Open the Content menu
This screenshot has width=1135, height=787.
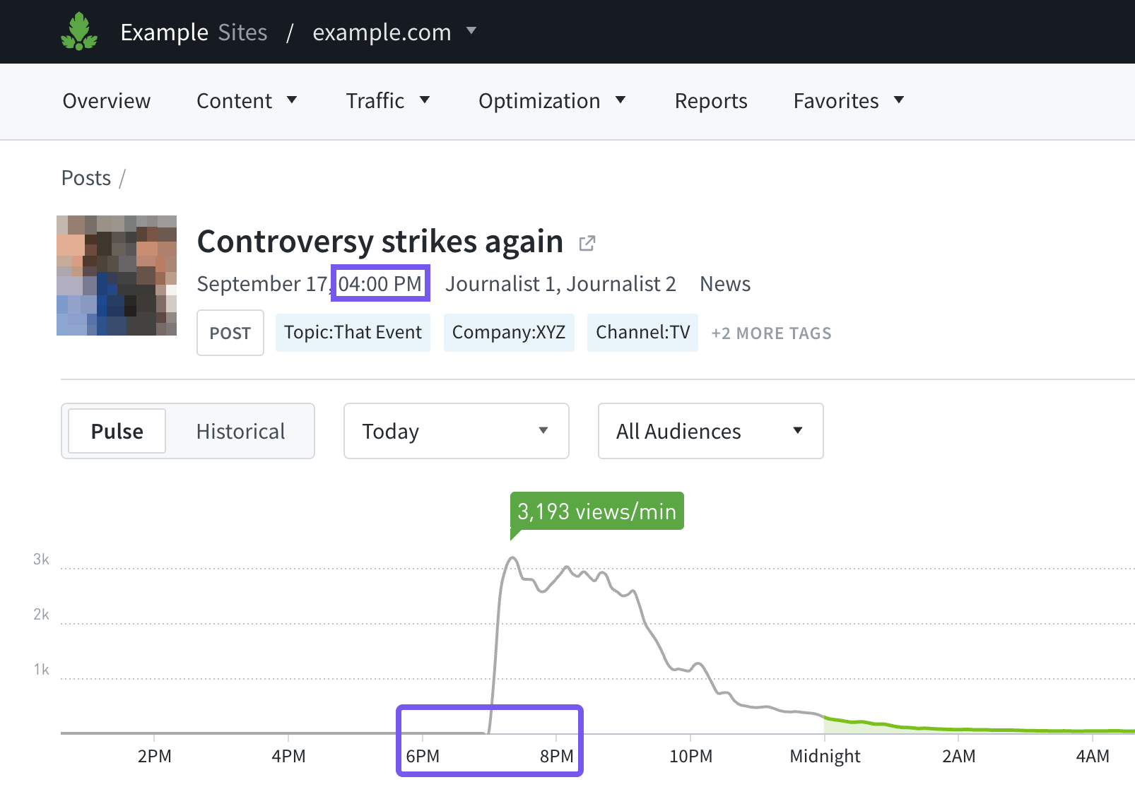pos(246,101)
